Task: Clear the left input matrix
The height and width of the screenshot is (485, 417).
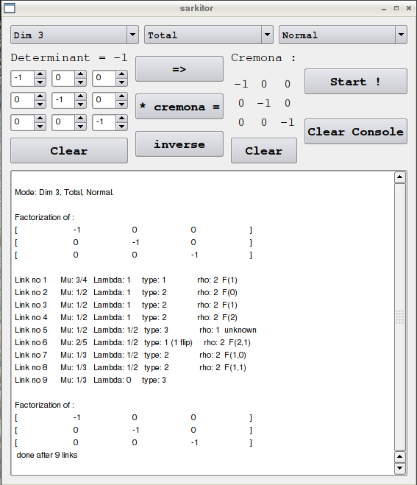Action: tap(69, 151)
